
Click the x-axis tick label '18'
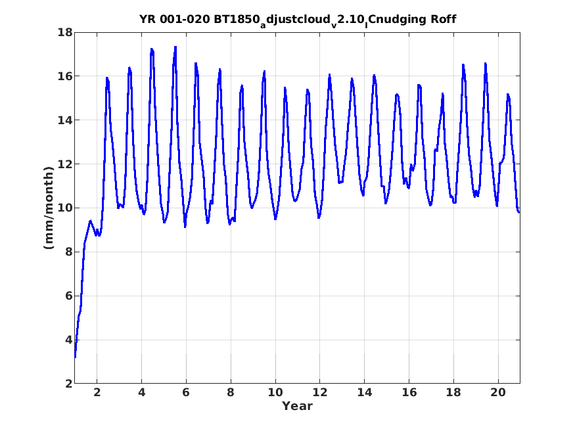point(453,392)
